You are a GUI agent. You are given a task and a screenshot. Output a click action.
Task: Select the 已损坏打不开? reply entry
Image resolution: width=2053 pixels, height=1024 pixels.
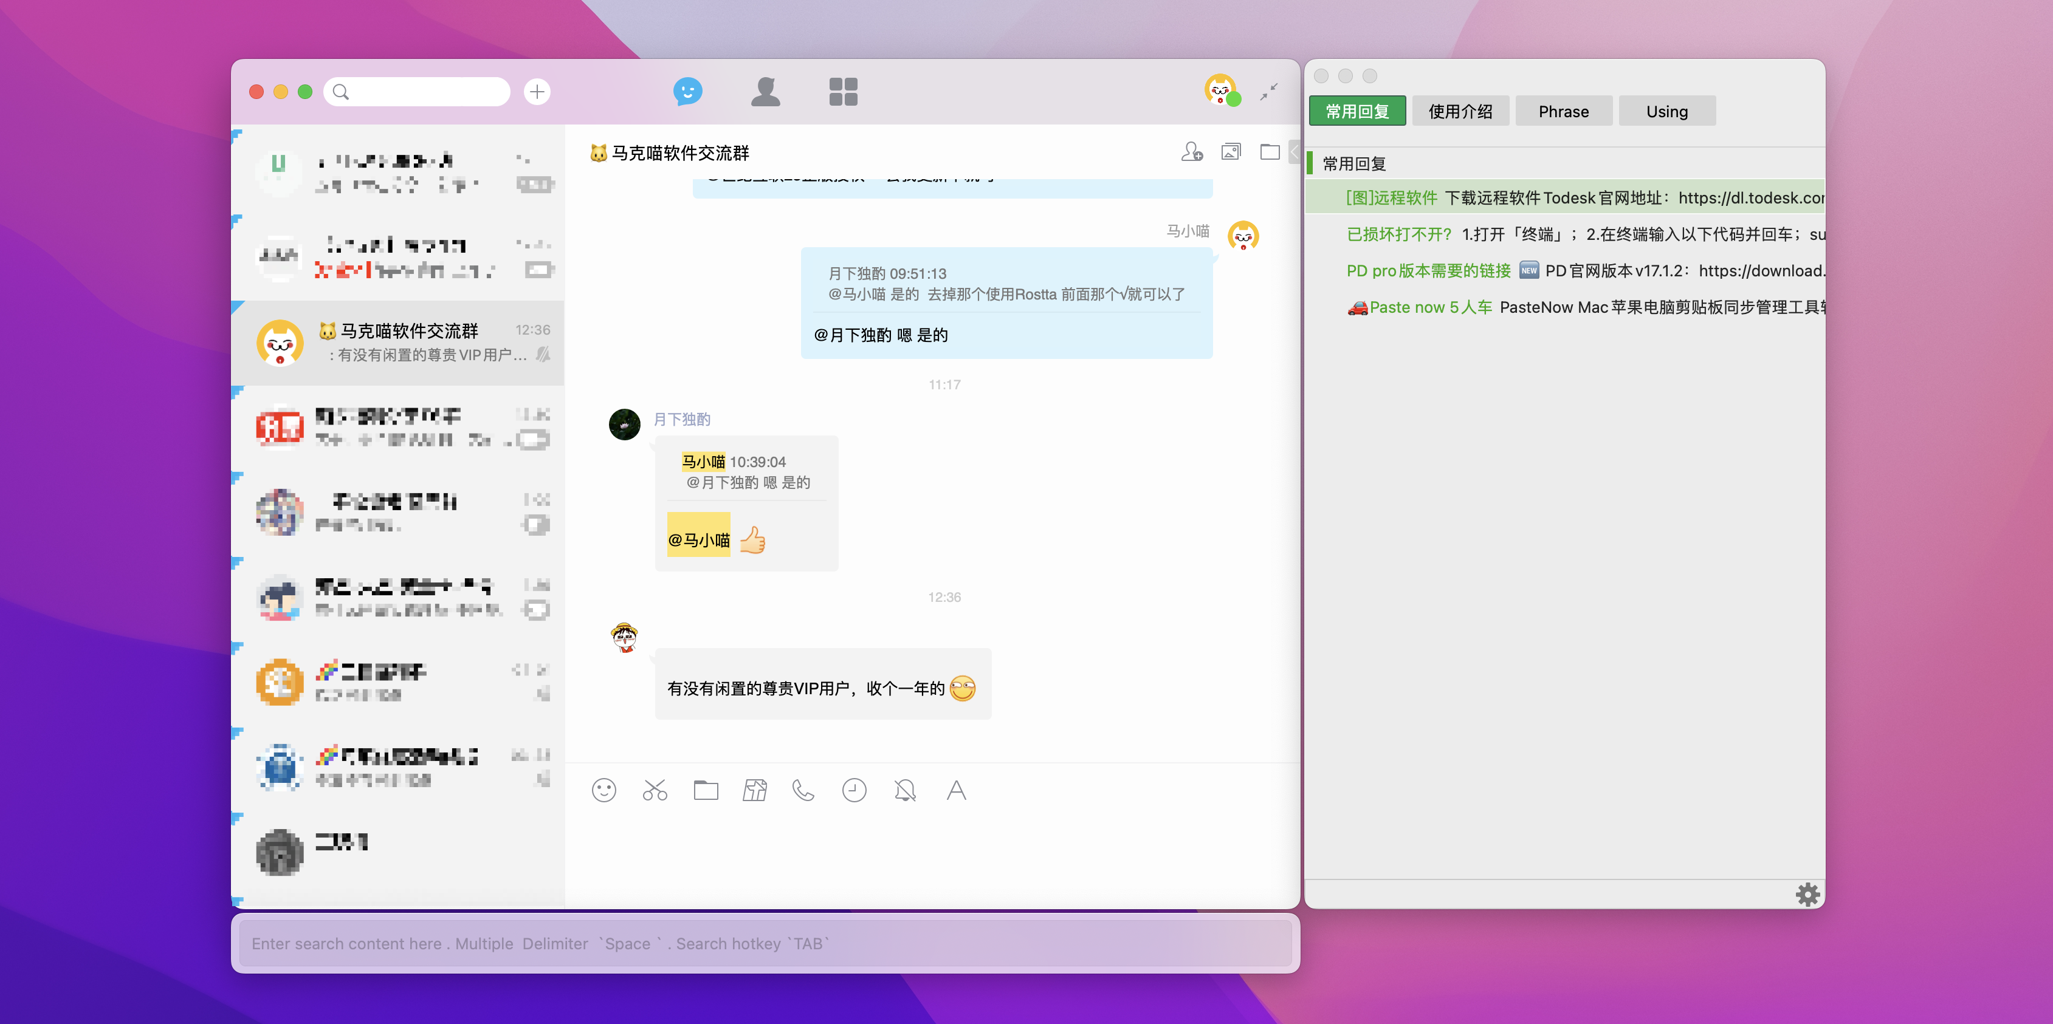1565,234
